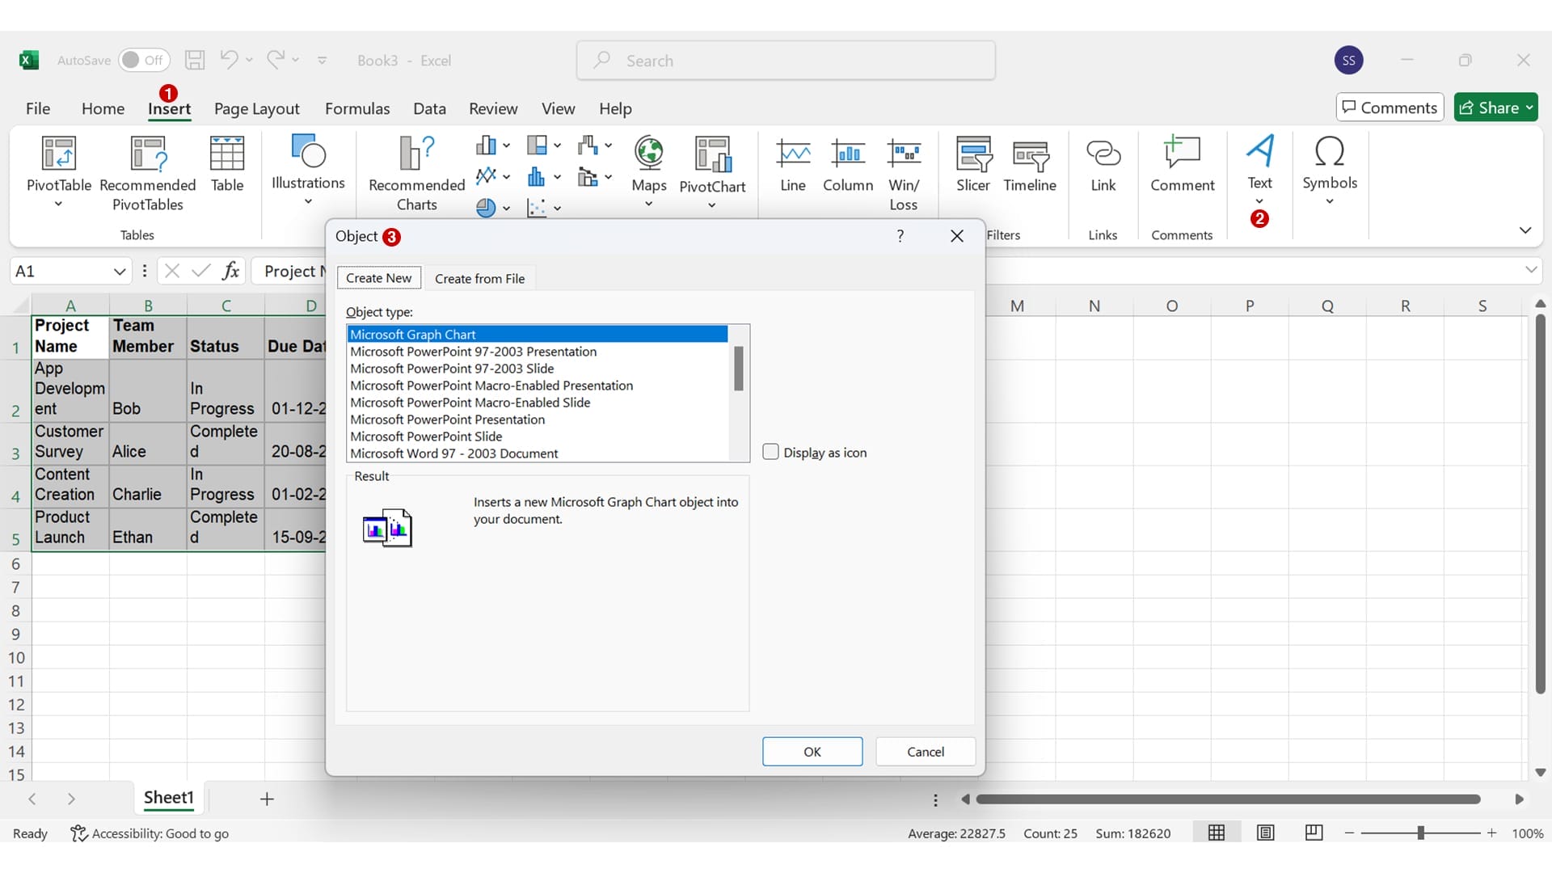Click the dialog Help question mark
Viewport: 1552px width, 873px height.
coord(900,236)
